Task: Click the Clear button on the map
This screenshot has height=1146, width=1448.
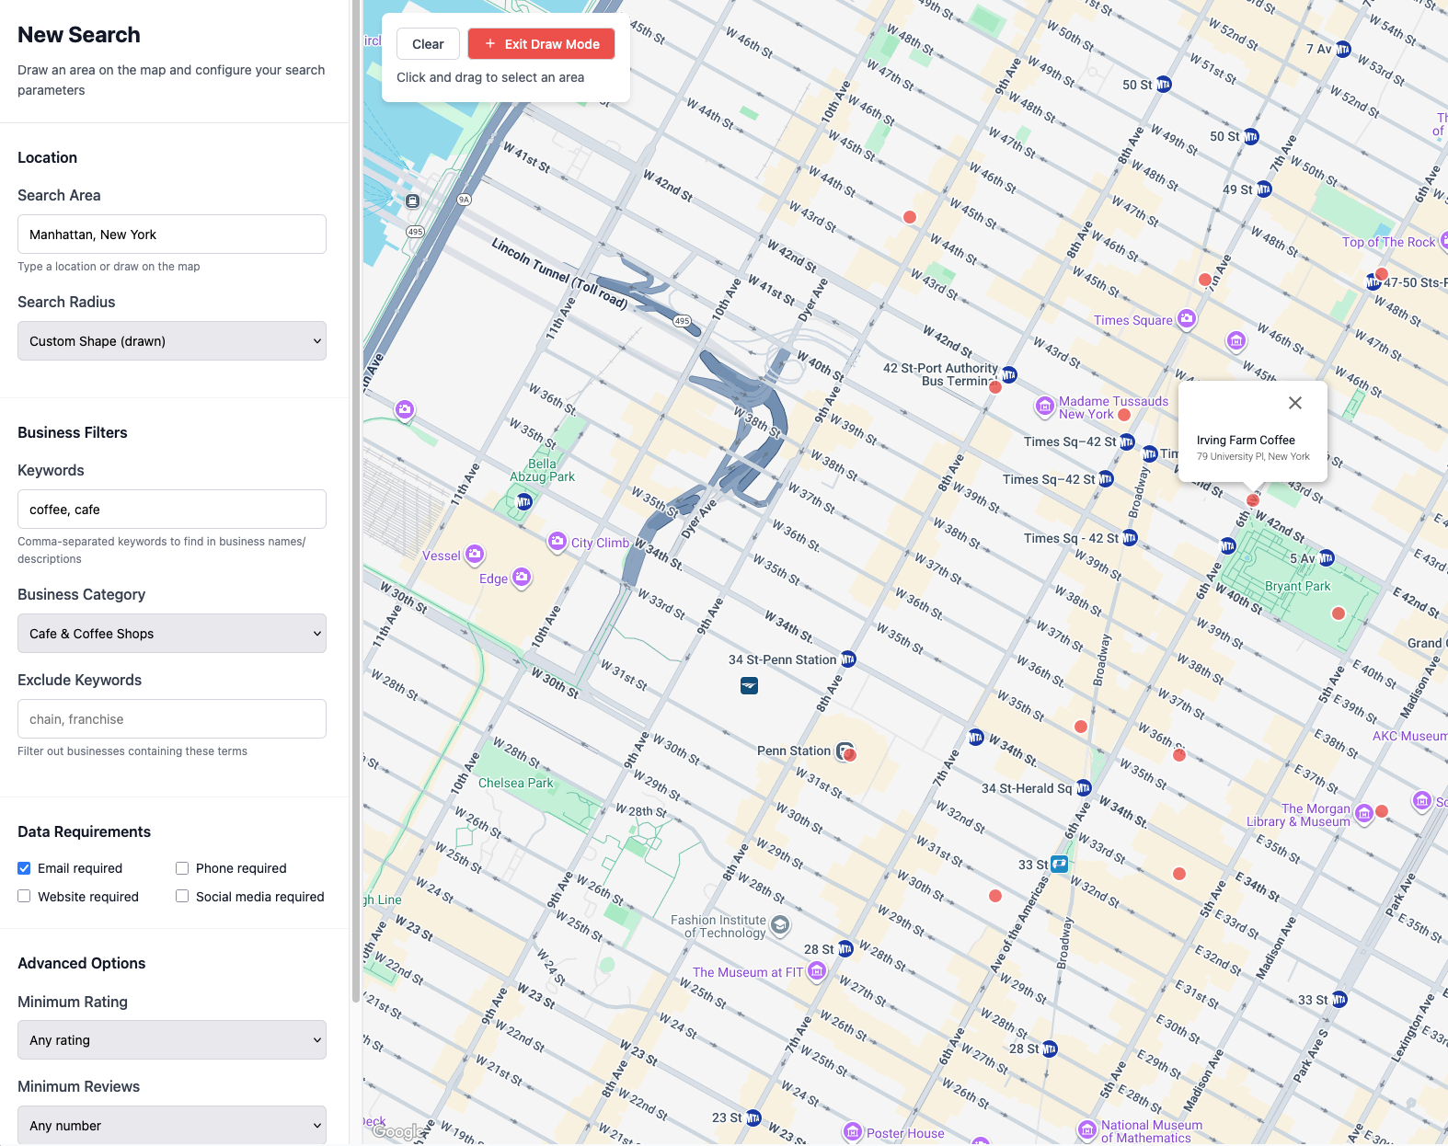Action: pos(428,44)
